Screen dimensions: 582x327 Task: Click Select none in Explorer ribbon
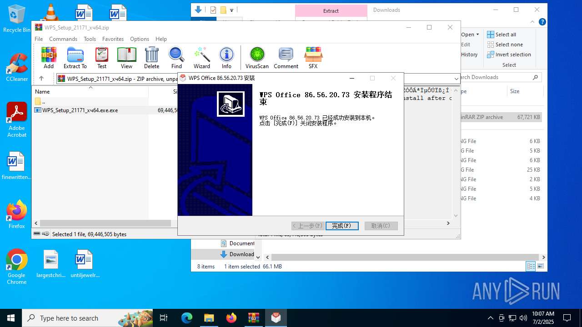pyautogui.click(x=505, y=45)
